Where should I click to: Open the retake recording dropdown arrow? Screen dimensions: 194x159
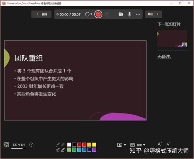91,14
